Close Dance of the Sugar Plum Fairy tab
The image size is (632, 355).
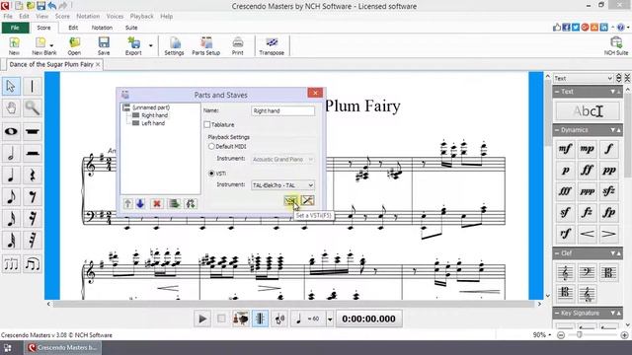(98, 64)
